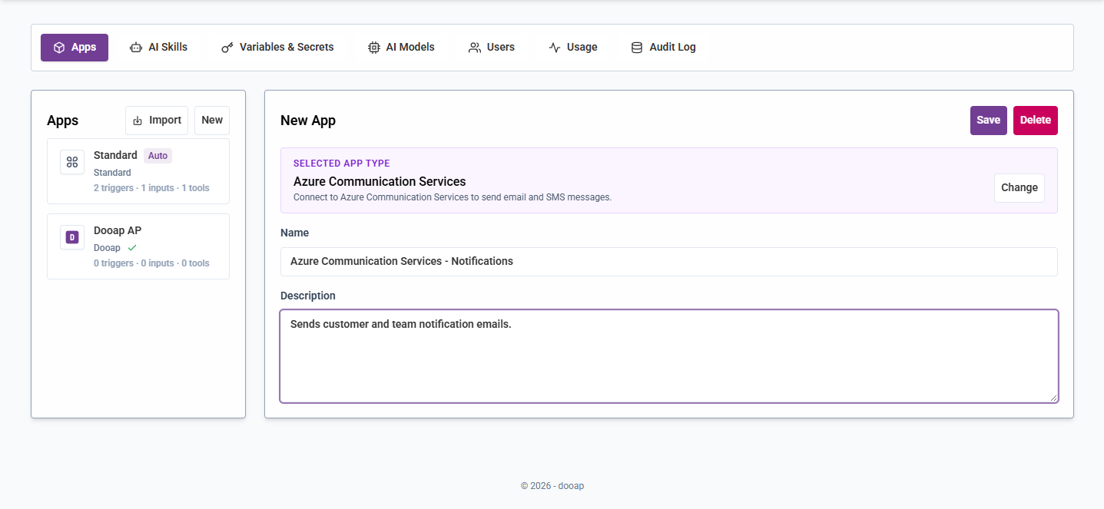Click the key icon beside Variables & Secrets
Image resolution: width=1104 pixels, height=509 pixels.
pyautogui.click(x=227, y=48)
